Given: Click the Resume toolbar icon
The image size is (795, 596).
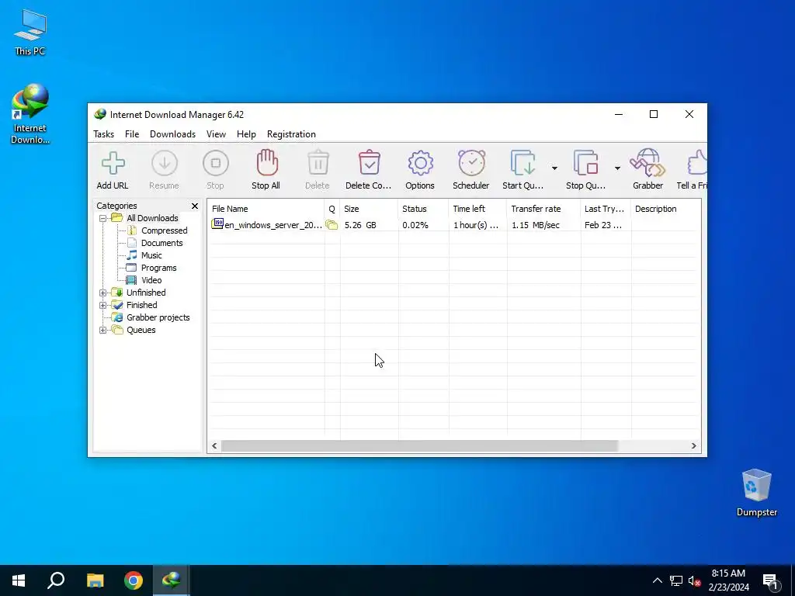Looking at the screenshot, I should coord(165,163).
